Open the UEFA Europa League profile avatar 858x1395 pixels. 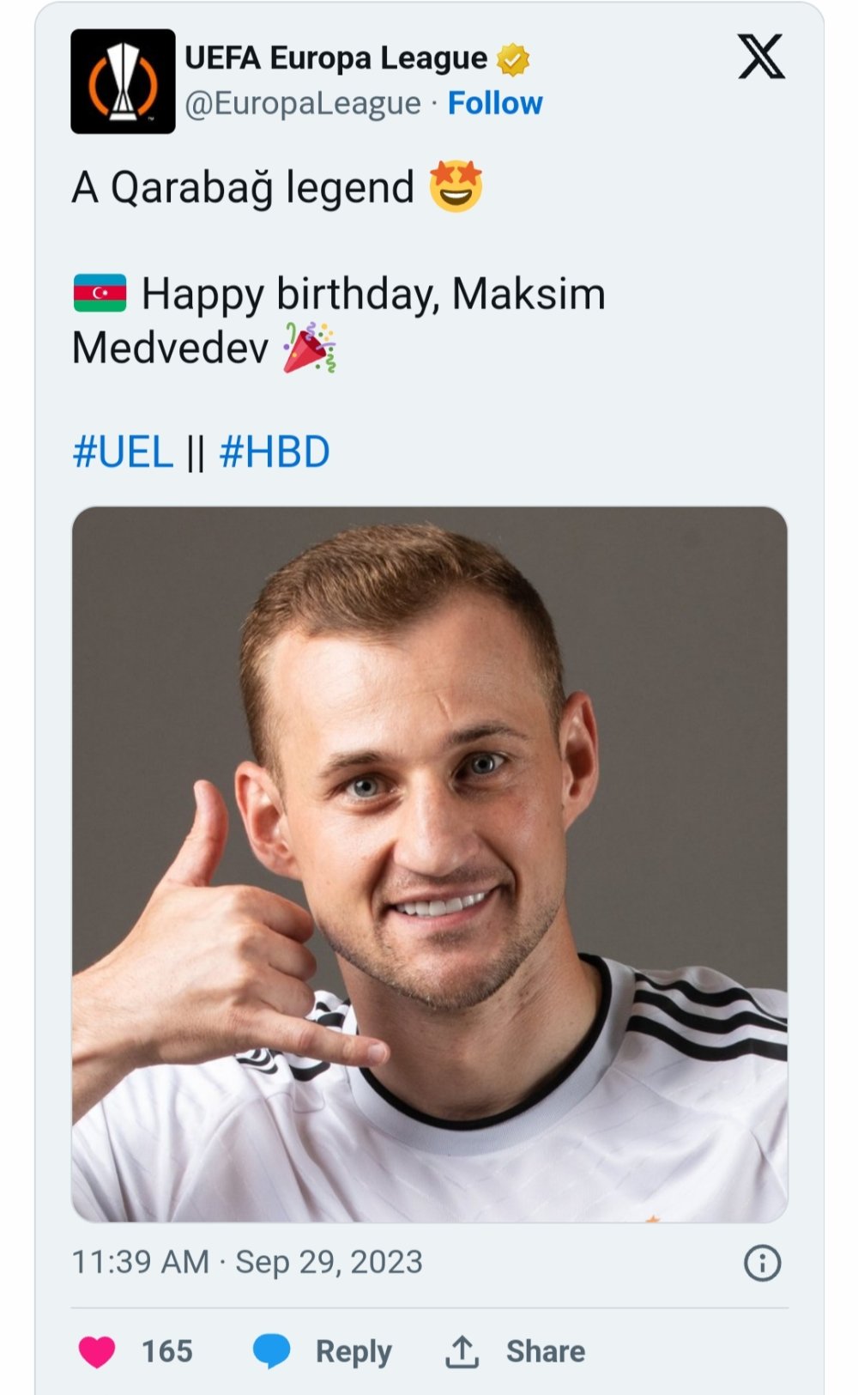point(123,82)
